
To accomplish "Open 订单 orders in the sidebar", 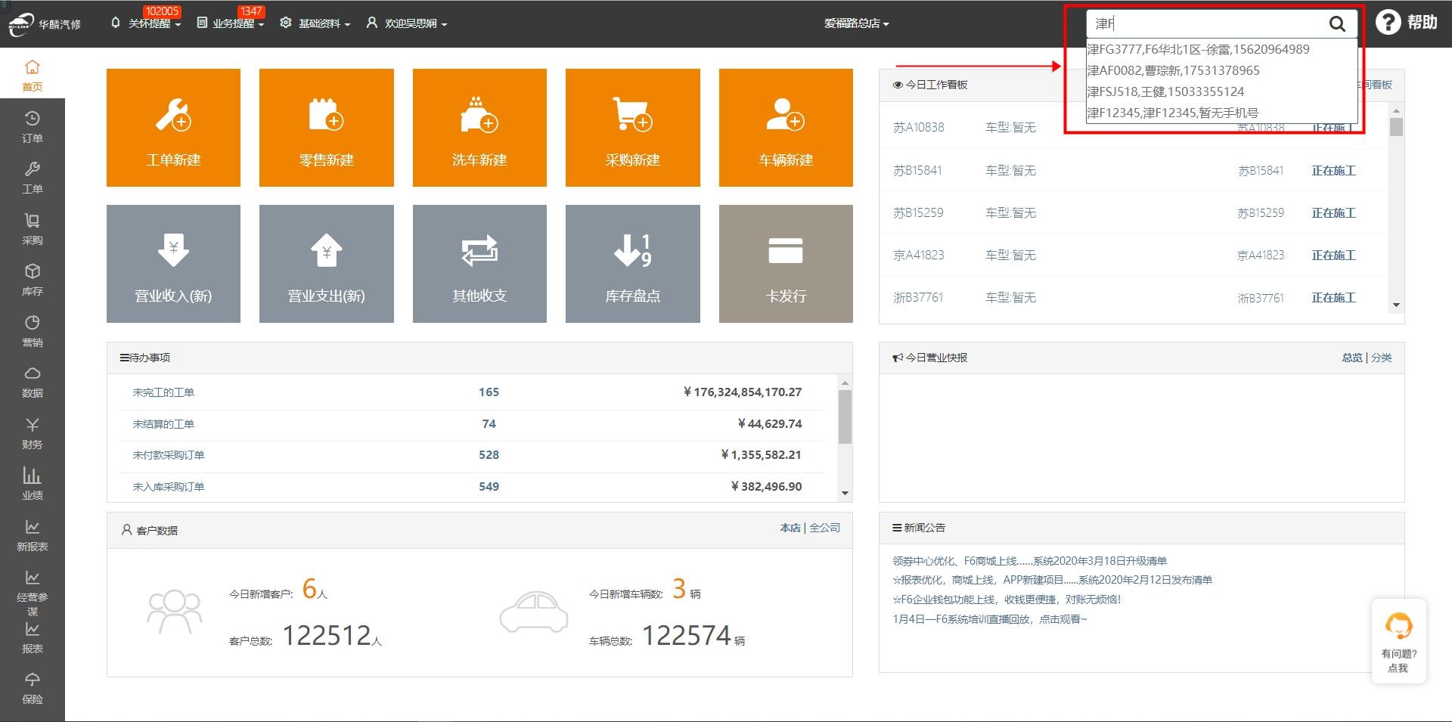I will (x=33, y=126).
